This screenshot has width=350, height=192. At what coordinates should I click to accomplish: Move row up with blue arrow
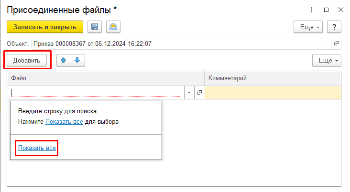pos(64,60)
